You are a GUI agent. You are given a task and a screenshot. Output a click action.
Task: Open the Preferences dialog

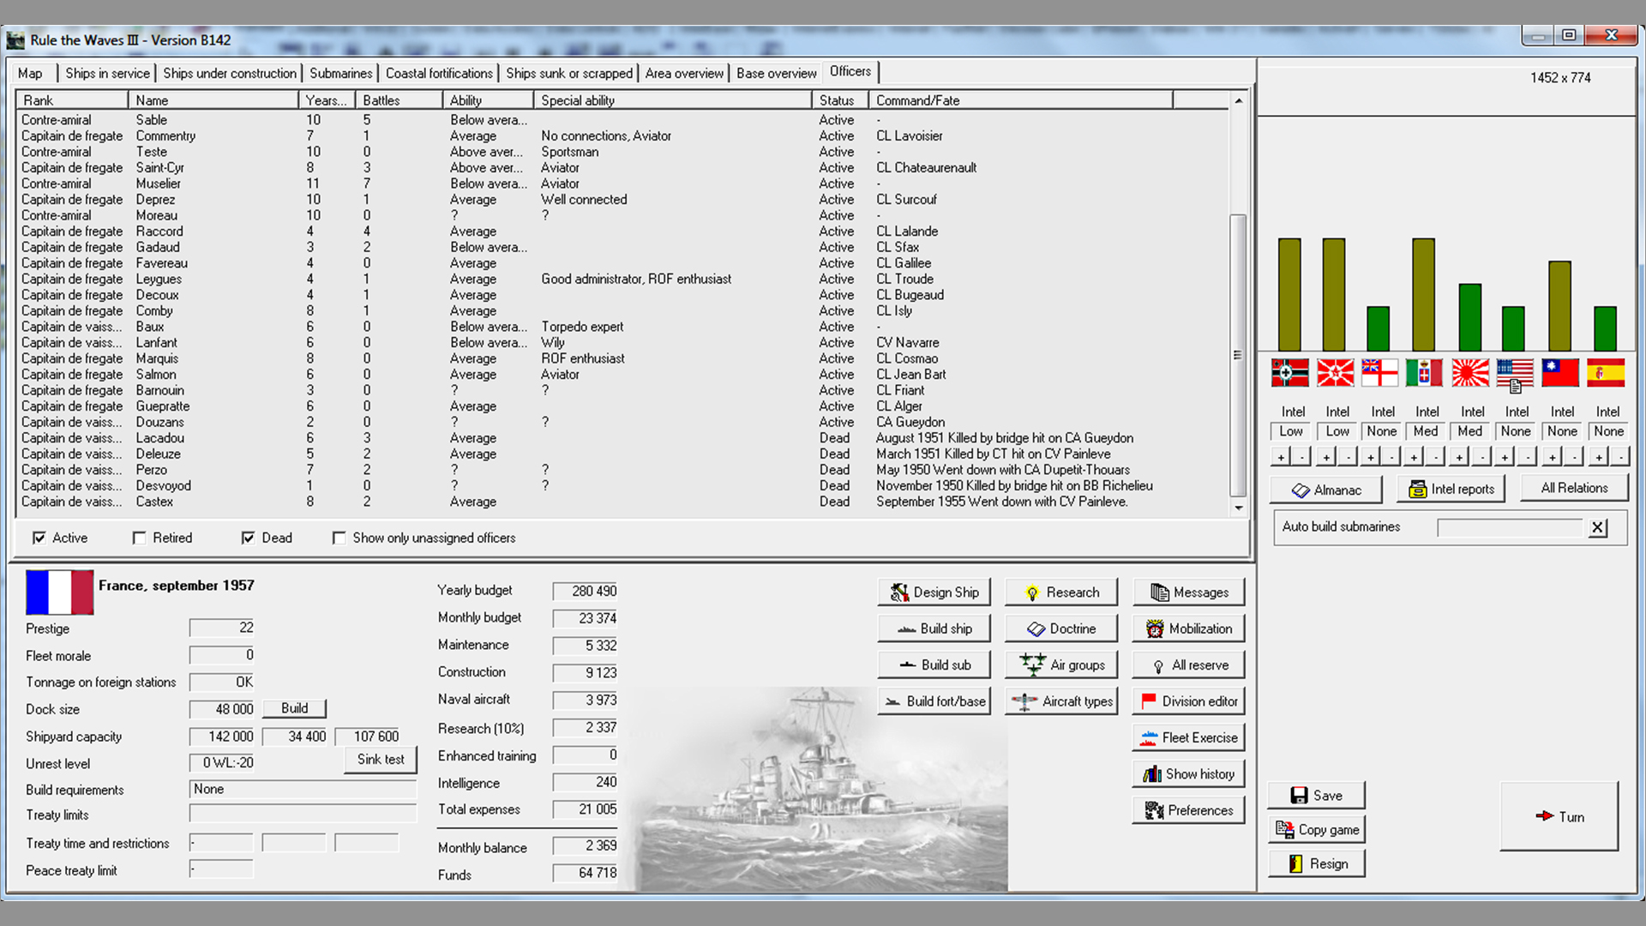(x=1188, y=810)
